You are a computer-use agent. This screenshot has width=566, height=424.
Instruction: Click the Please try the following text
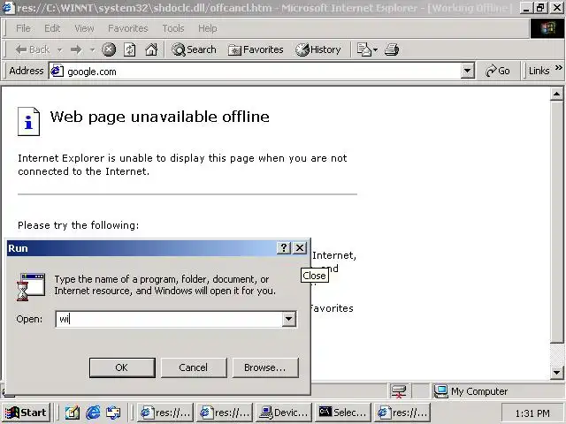79,225
